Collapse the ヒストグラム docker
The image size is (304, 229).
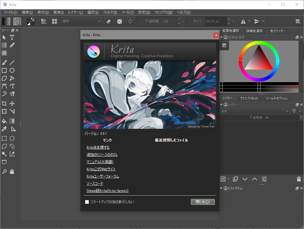point(221,188)
